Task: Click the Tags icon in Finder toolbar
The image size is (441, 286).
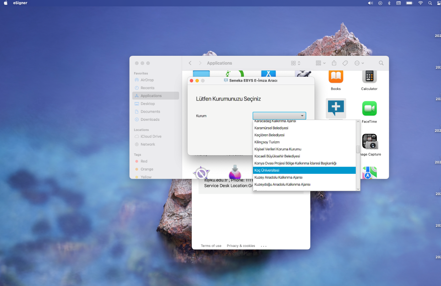Action: pos(345,63)
